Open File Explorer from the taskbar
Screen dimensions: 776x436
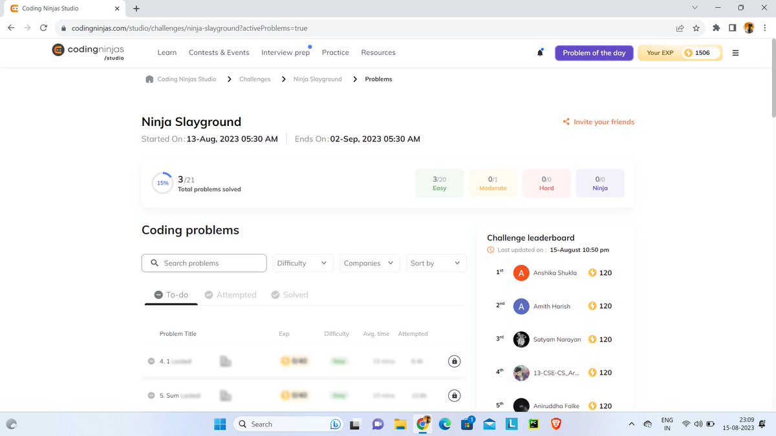(x=400, y=424)
